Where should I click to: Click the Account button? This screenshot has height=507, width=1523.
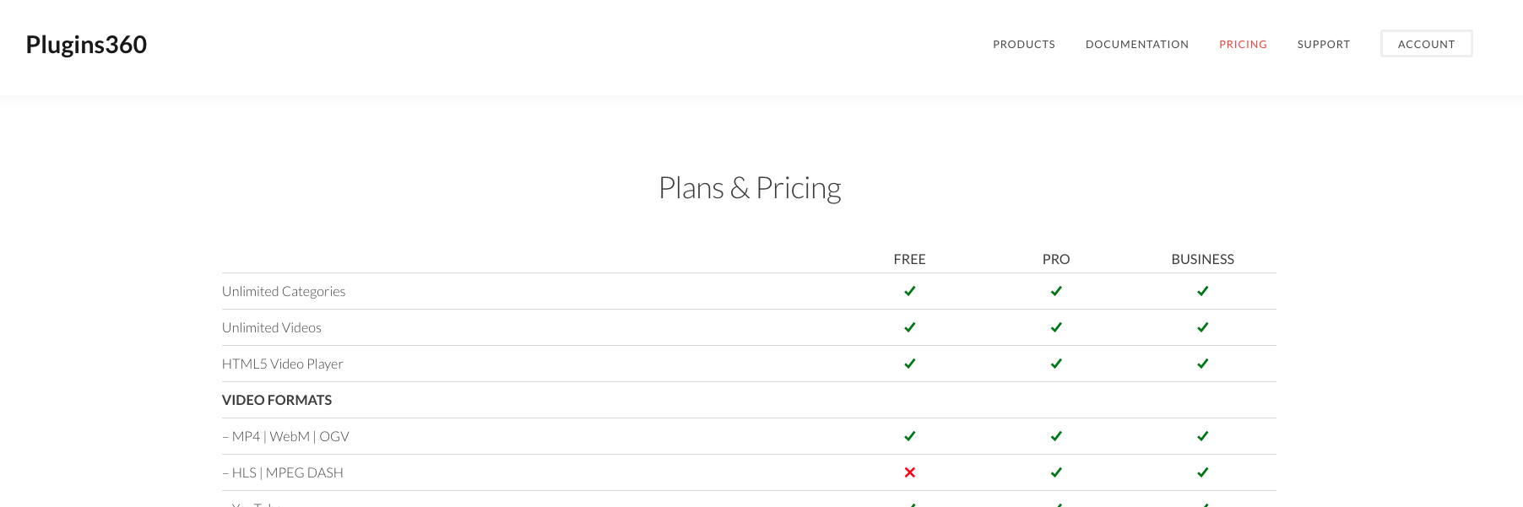(x=1426, y=44)
